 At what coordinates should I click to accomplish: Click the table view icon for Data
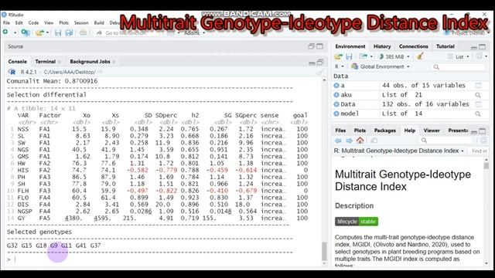[478, 104]
